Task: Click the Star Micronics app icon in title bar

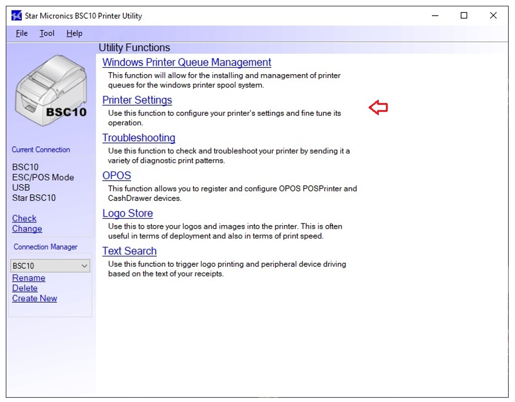Action: [16, 16]
